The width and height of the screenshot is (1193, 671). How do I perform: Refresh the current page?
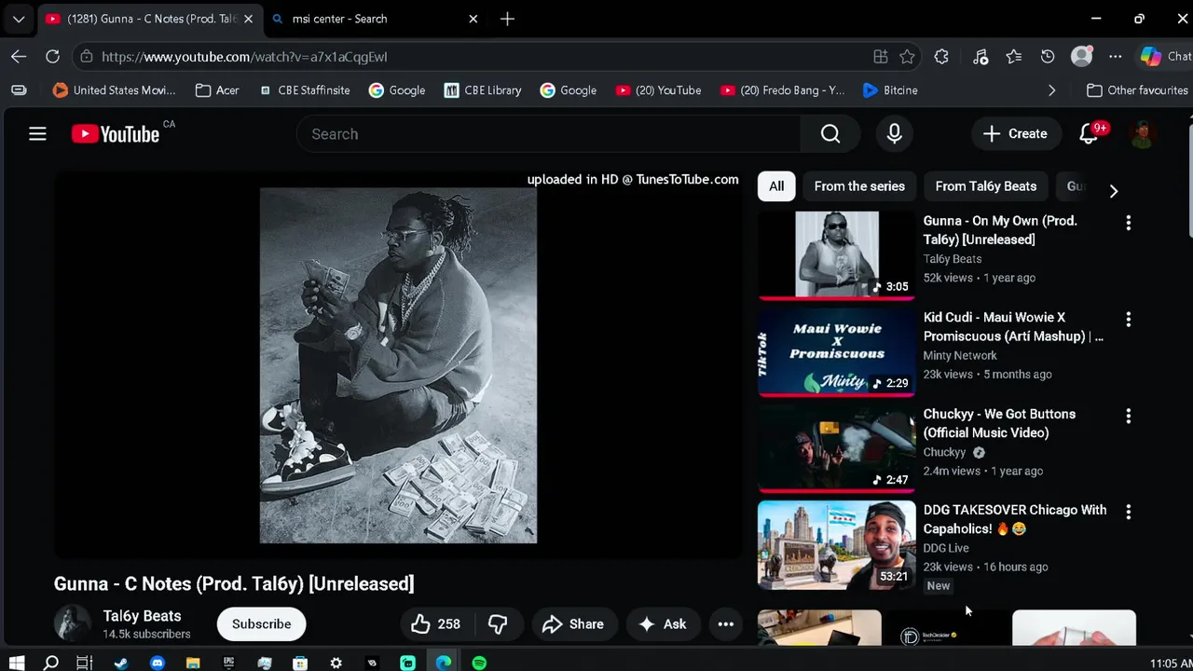point(52,57)
